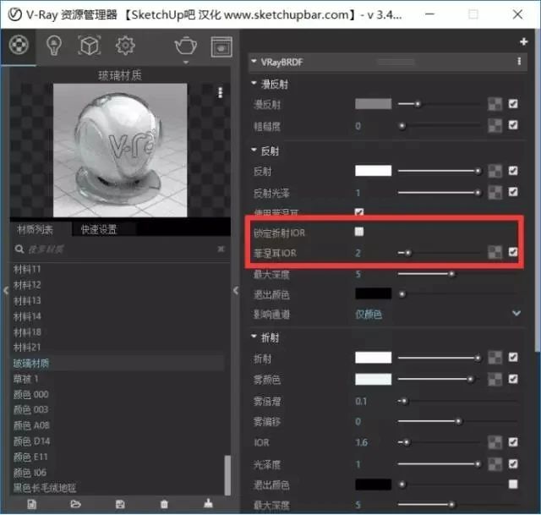This screenshot has width=541, height=515.
Task: Pick the reflection exit color swatch
Action: [374, 293]
